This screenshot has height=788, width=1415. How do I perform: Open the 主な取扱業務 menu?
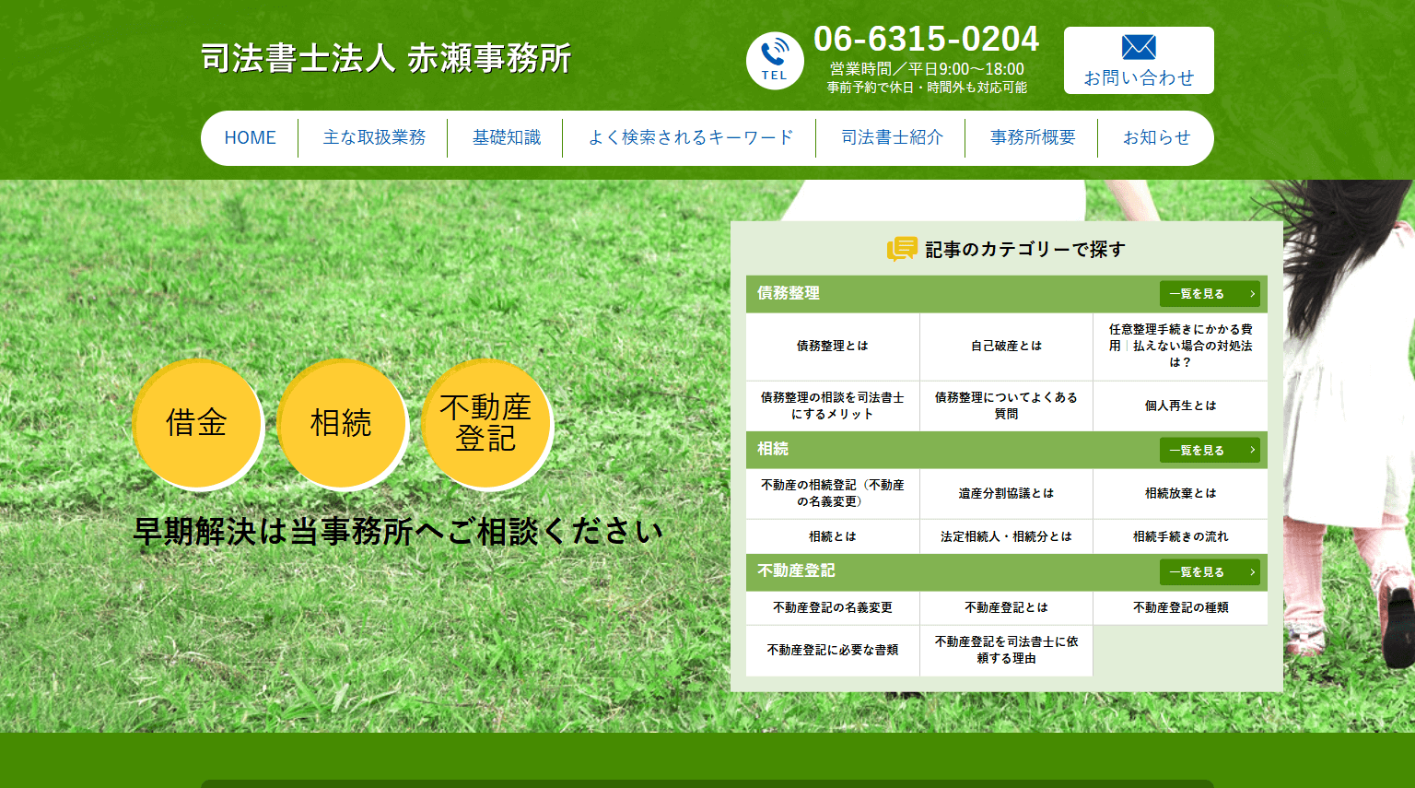373,137
